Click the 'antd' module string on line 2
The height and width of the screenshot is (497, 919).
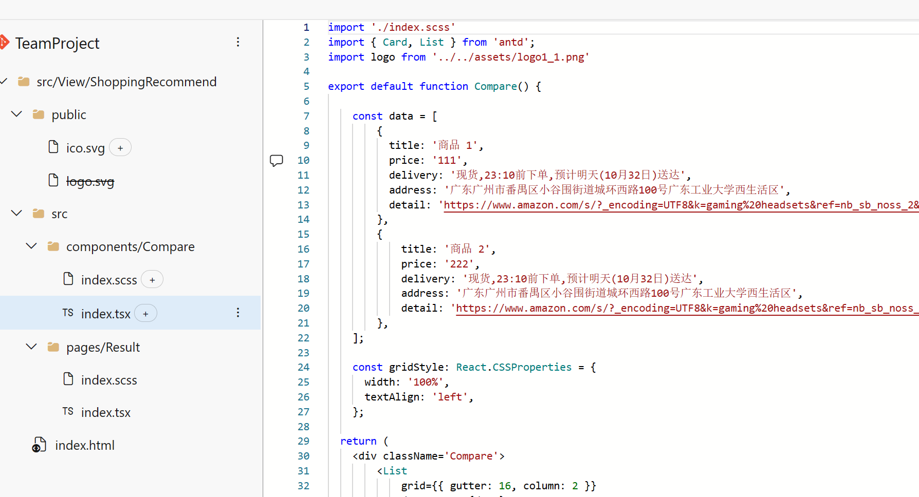511,42
